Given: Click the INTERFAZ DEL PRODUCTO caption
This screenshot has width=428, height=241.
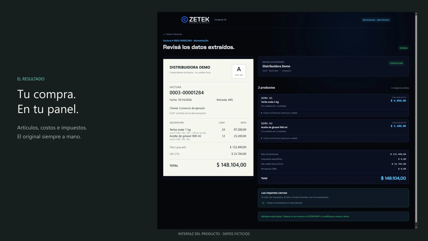Looking at the screenshot, I should pyautogui.click(x=214, y=234).
